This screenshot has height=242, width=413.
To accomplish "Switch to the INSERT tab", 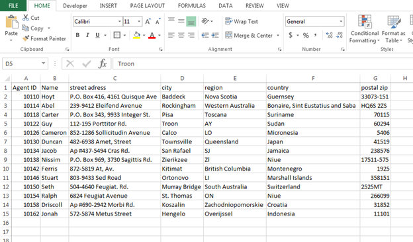I will click(x=109, y=6).
